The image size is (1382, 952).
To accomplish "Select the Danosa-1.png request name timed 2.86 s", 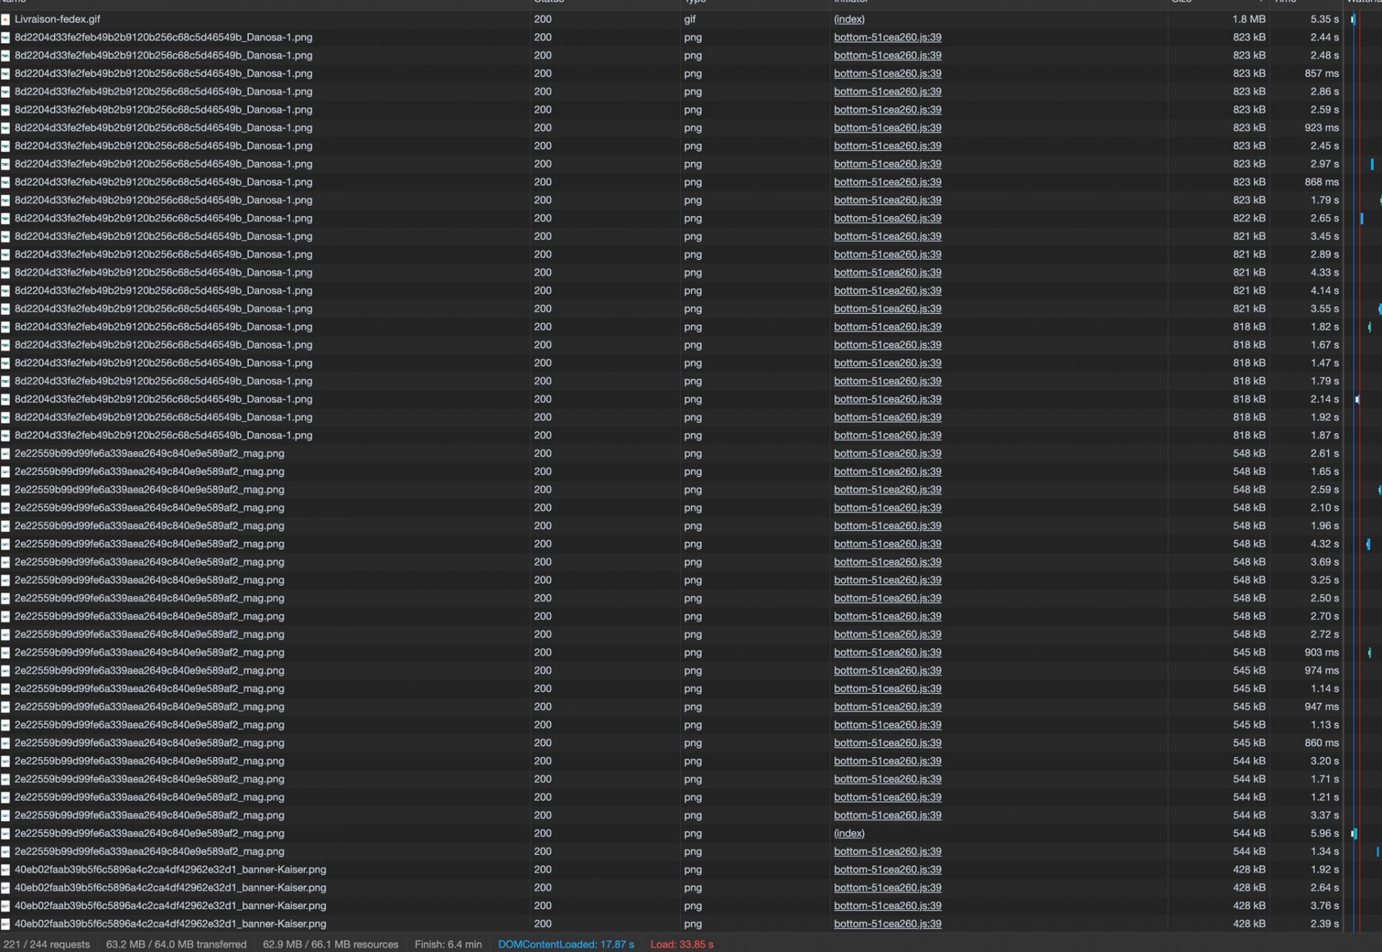I will coord(163,91).
